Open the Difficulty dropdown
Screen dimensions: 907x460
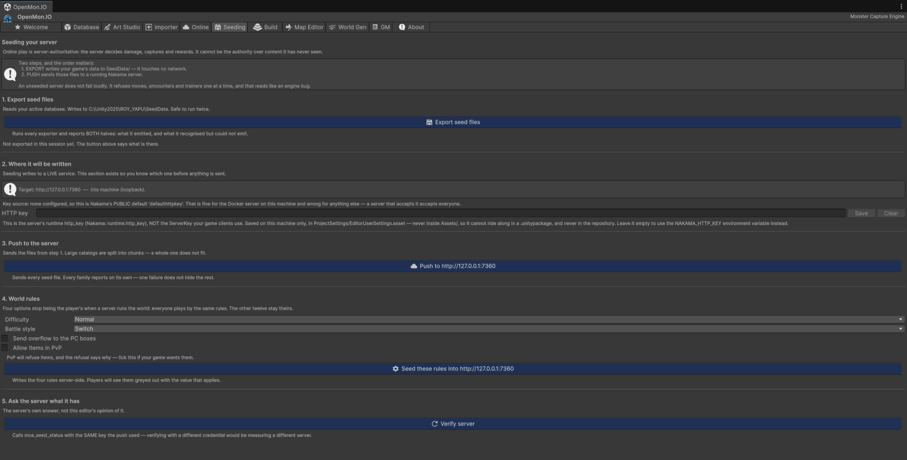tap(489, 319)
